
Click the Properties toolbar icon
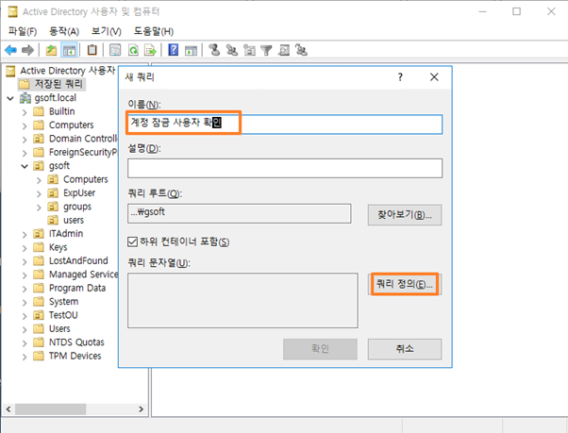[x=115, y=50]
